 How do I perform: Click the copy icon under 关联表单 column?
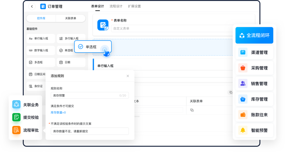pos(192,110)
